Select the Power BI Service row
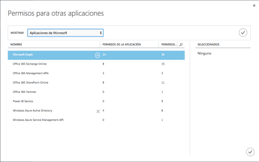259x162 pixels. pos(96,101)
